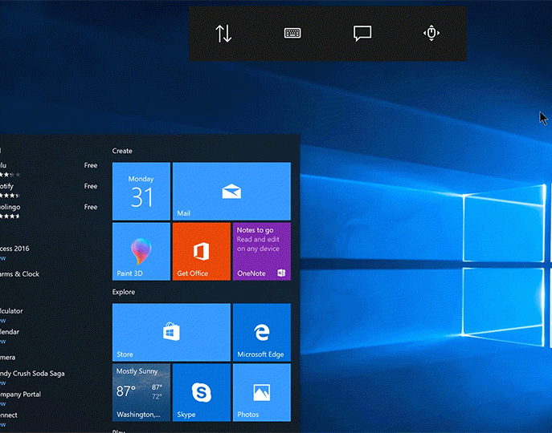Open the Get Office tile
The height and width of the screenshot is (433, 552).
[201, 251]
